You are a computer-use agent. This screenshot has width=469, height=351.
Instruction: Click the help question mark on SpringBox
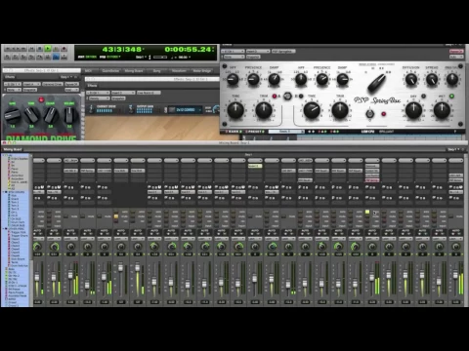point(455,132)
